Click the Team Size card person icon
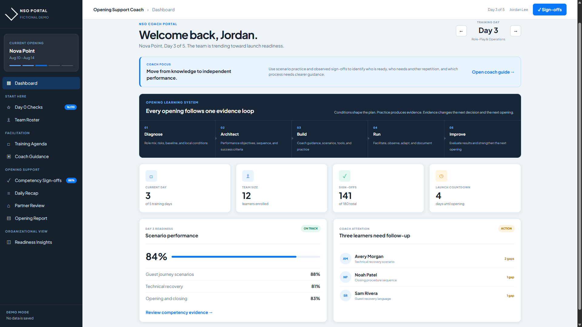This screenshot has width=582, height=327. pos(248,176)
